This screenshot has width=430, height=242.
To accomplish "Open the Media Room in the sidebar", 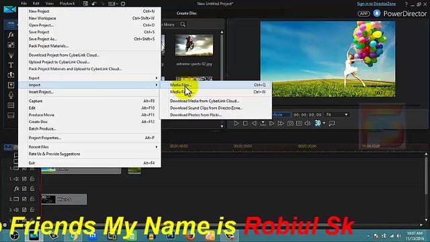I will 11,24.
